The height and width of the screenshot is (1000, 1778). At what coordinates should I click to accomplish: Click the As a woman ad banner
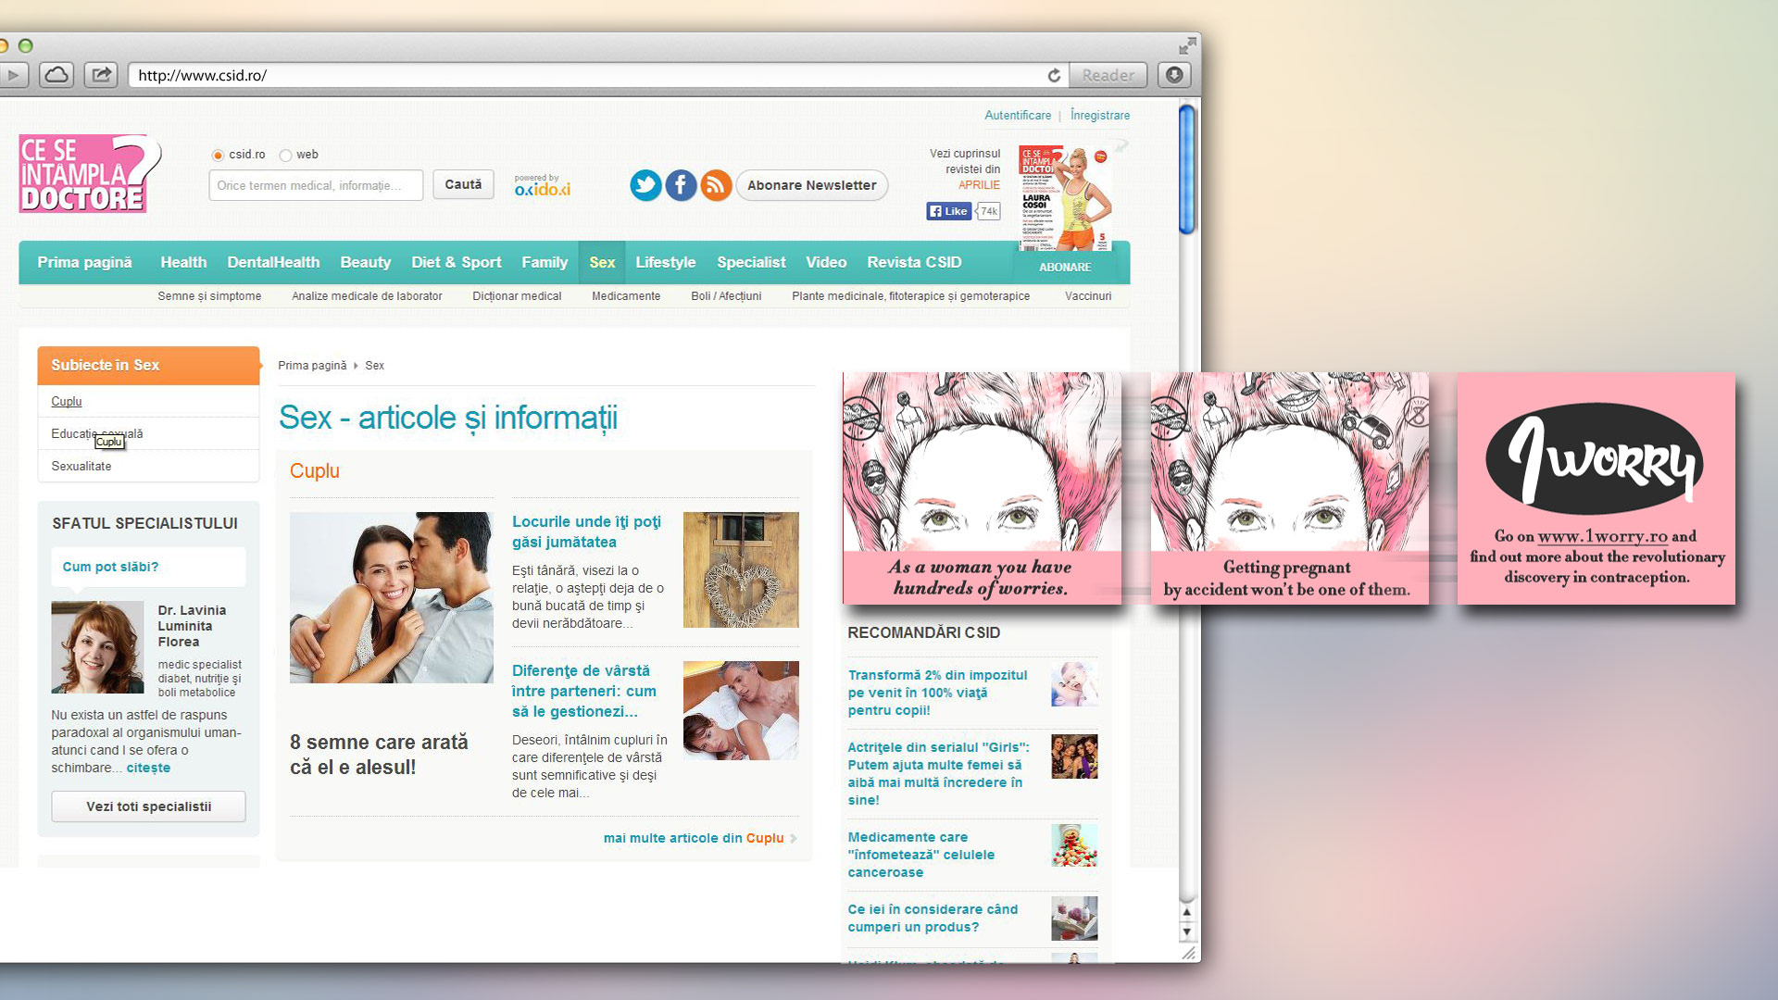point(982,488)
